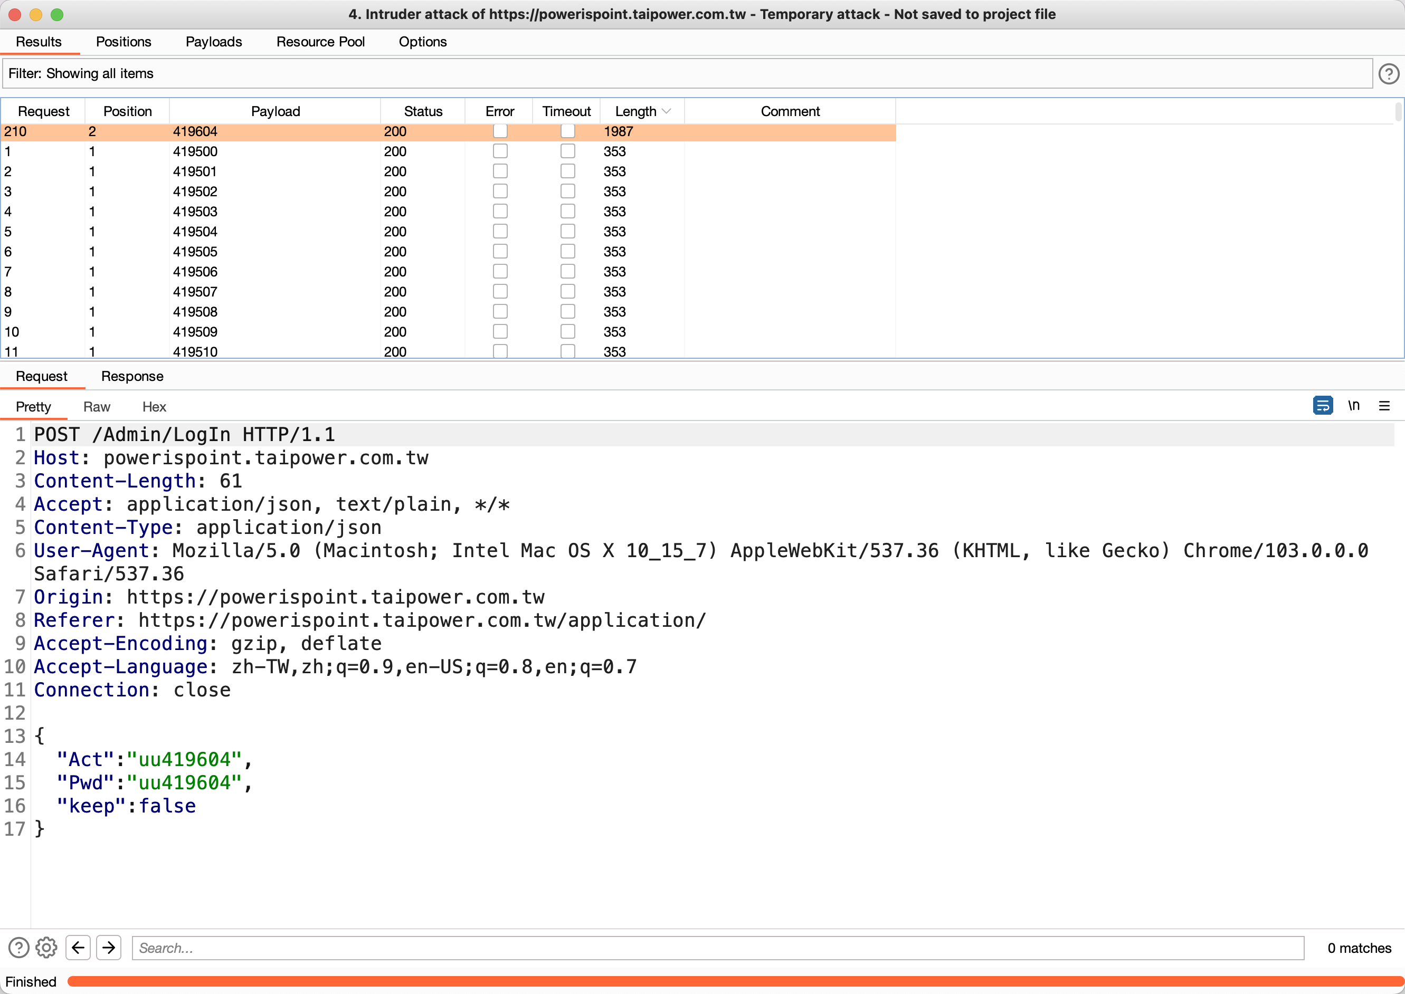Open the Resource Pool tab
Image resolution: width=1405 pixels, height=994 pixels.
pyautogui.click(x=320, y=42)
